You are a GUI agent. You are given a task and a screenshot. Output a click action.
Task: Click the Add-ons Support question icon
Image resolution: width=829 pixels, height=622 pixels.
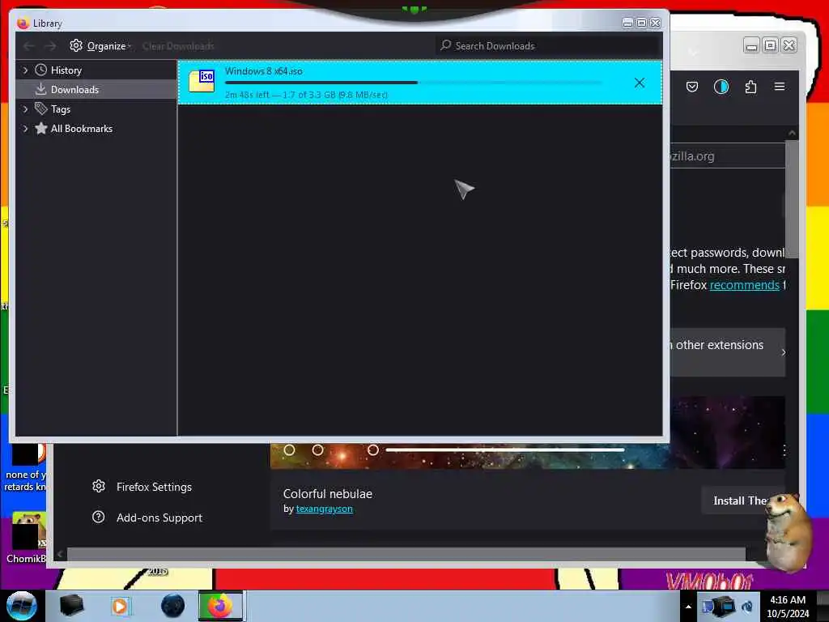(x=98, y=517)
